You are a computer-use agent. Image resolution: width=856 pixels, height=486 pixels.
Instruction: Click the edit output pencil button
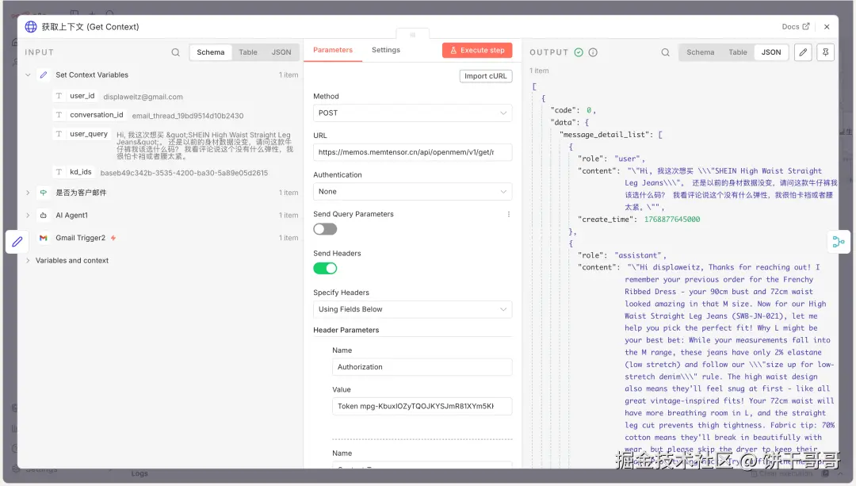803,52
